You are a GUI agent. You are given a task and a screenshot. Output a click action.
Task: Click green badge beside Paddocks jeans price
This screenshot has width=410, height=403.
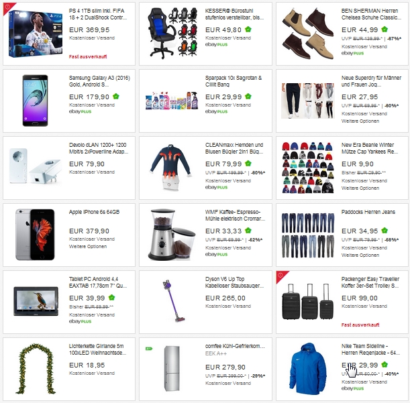(385, 231)
